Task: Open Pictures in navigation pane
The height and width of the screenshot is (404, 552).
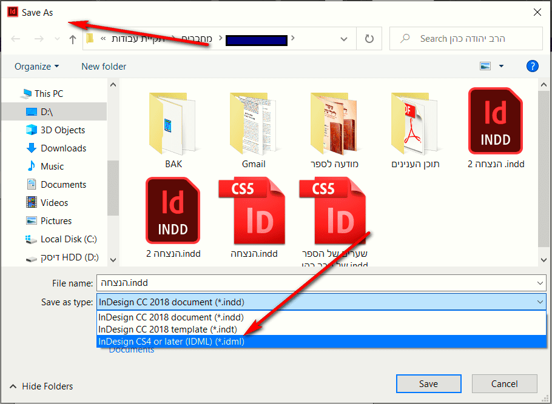Action: point(49,221)
